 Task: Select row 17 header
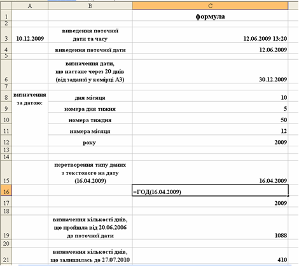coord(6,202)
